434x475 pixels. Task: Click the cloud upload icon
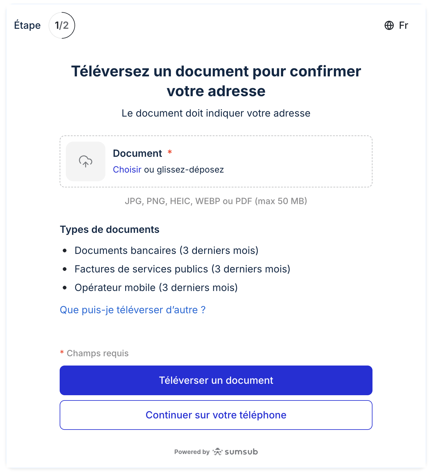click(x=86, y=161)
